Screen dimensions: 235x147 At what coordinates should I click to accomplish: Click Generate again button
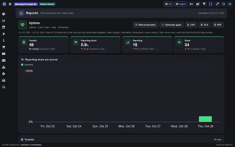171,25
